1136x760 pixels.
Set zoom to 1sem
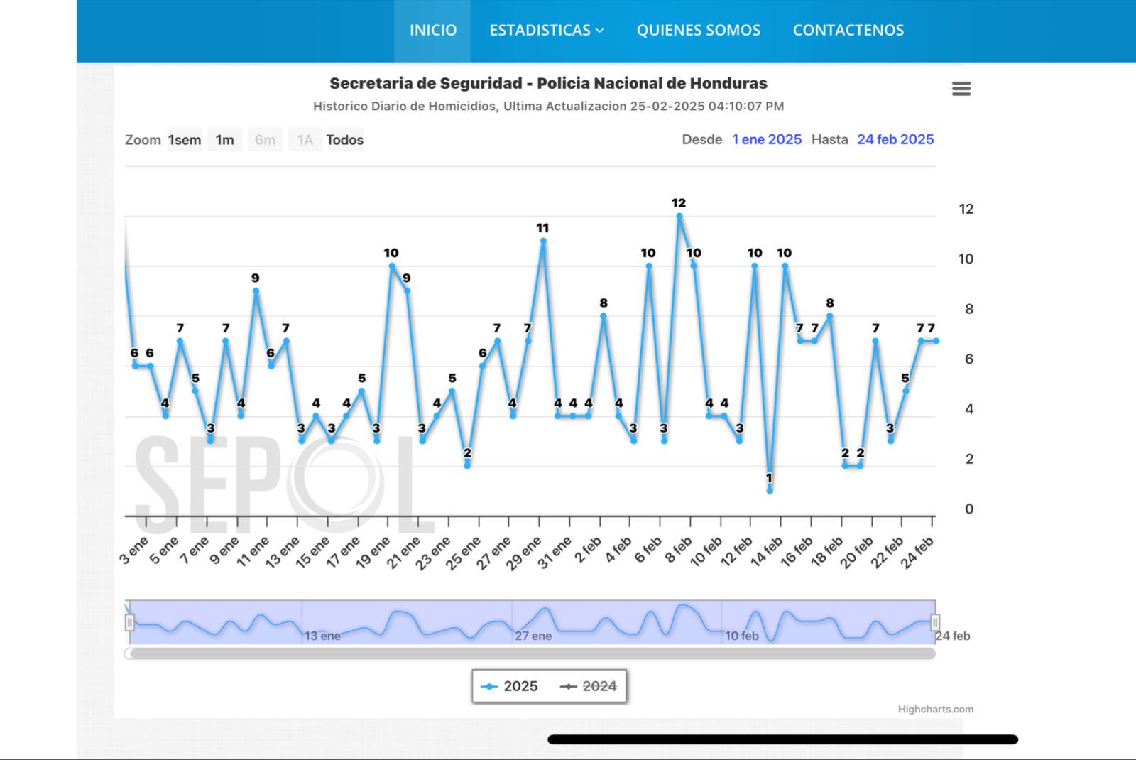185,140
